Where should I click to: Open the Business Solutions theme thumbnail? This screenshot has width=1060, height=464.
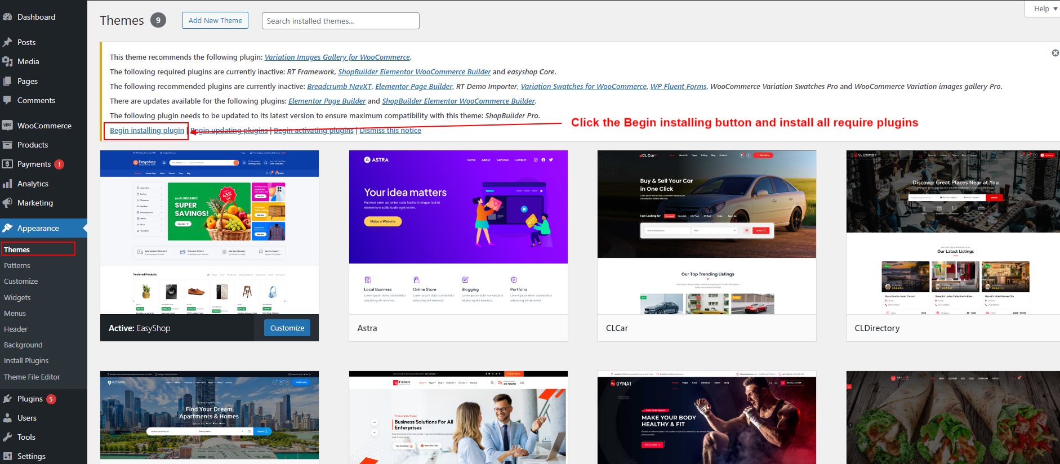[458, 417]
